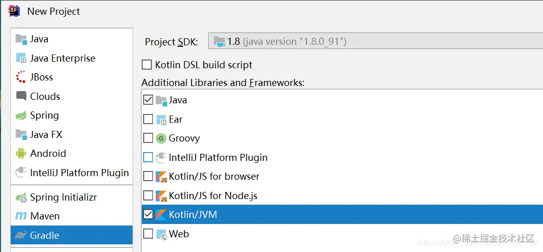
Task: Open the Project SDK dropdown
Action: (376, 42)
